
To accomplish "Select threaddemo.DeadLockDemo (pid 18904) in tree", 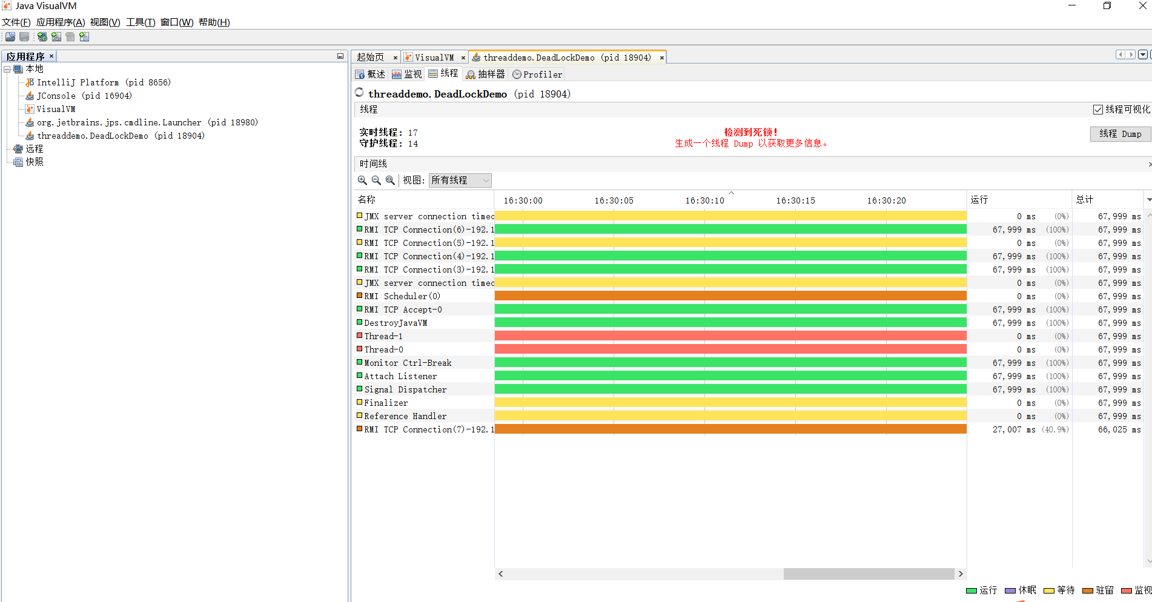I will pyautogui.click(x=121, y=136).
